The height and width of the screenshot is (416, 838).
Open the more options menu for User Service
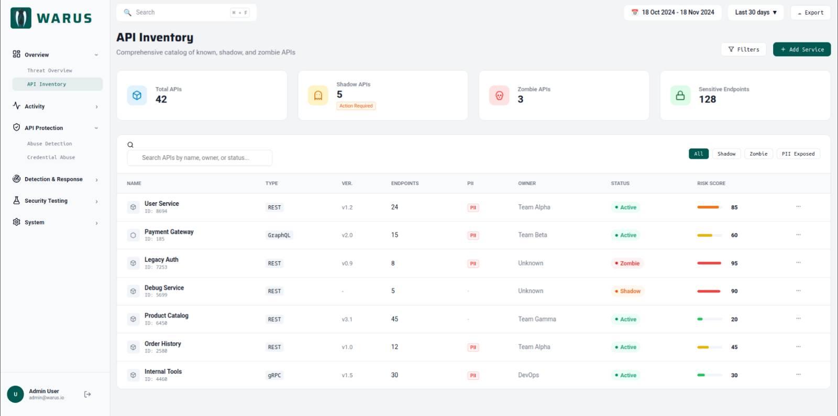pos(798,206)
